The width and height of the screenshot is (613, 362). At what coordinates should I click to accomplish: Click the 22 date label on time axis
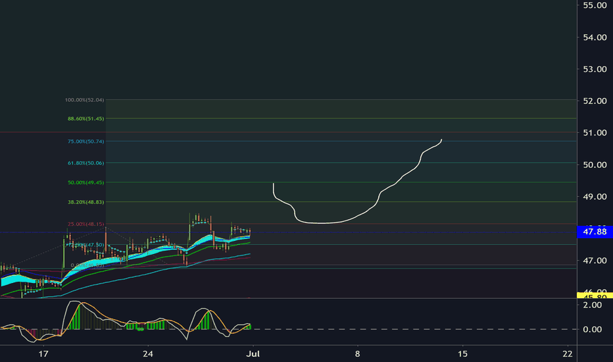(x=568, y=354)
